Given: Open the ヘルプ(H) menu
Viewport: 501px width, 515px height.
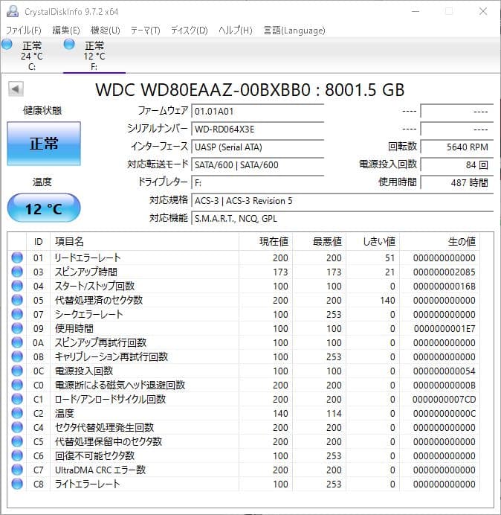Looking at the screenshot, I should point(236,31).
